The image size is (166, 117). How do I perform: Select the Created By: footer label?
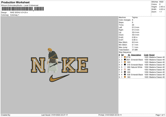(x=6, y=115)
